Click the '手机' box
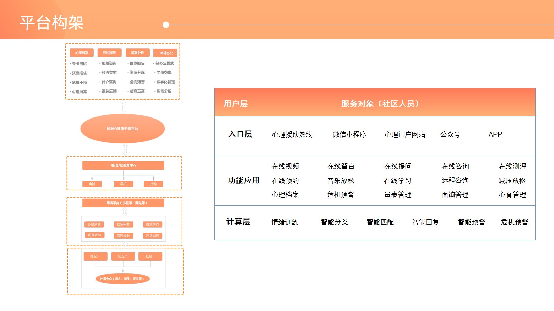 click(x=124, y=184)
